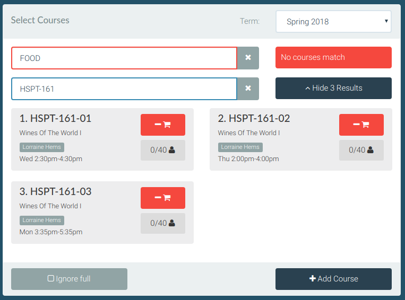Viewport: 405px width, 300px height.
Task: Remove HSPT-161-02 from cart
Action: [x=361, y=125]
